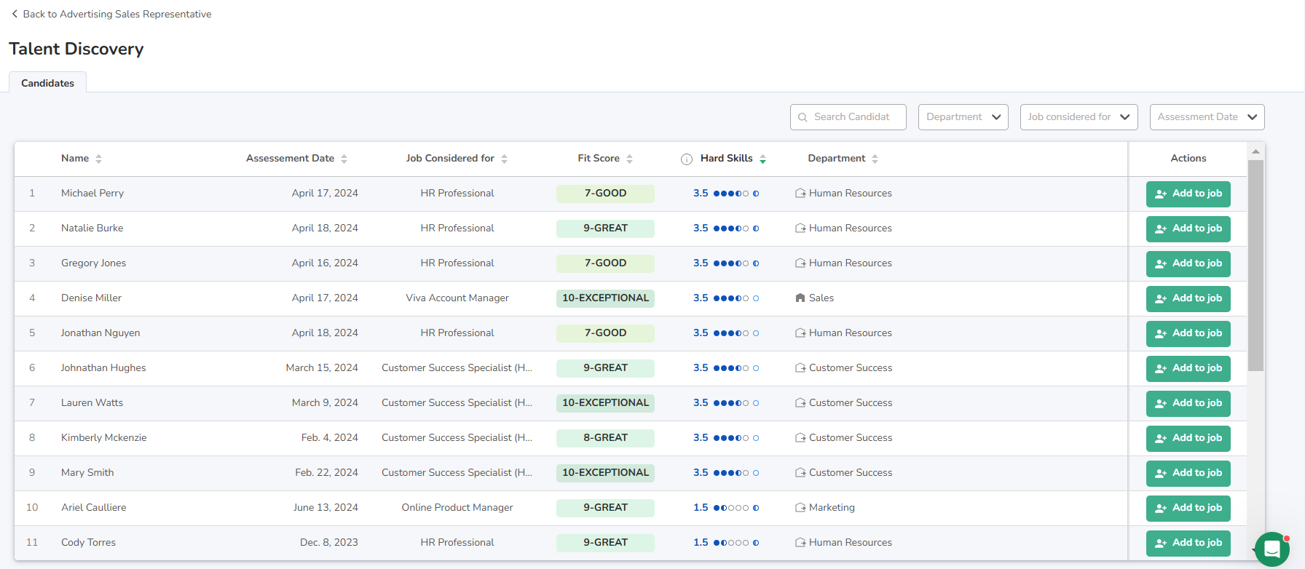This screenshot has height=569, width=1305.
Task: Click the Search Candidate input field
Action: (848, 117)
